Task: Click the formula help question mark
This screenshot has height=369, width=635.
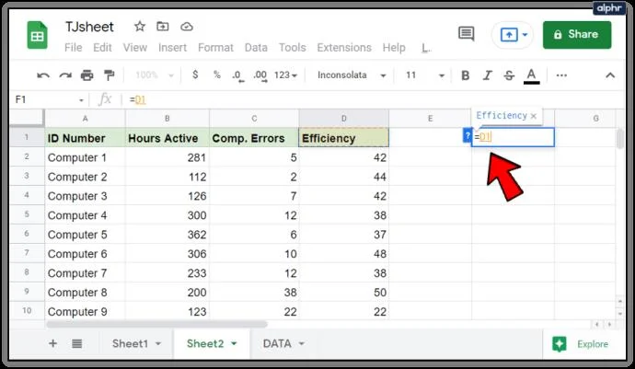Action: (467, 135)
